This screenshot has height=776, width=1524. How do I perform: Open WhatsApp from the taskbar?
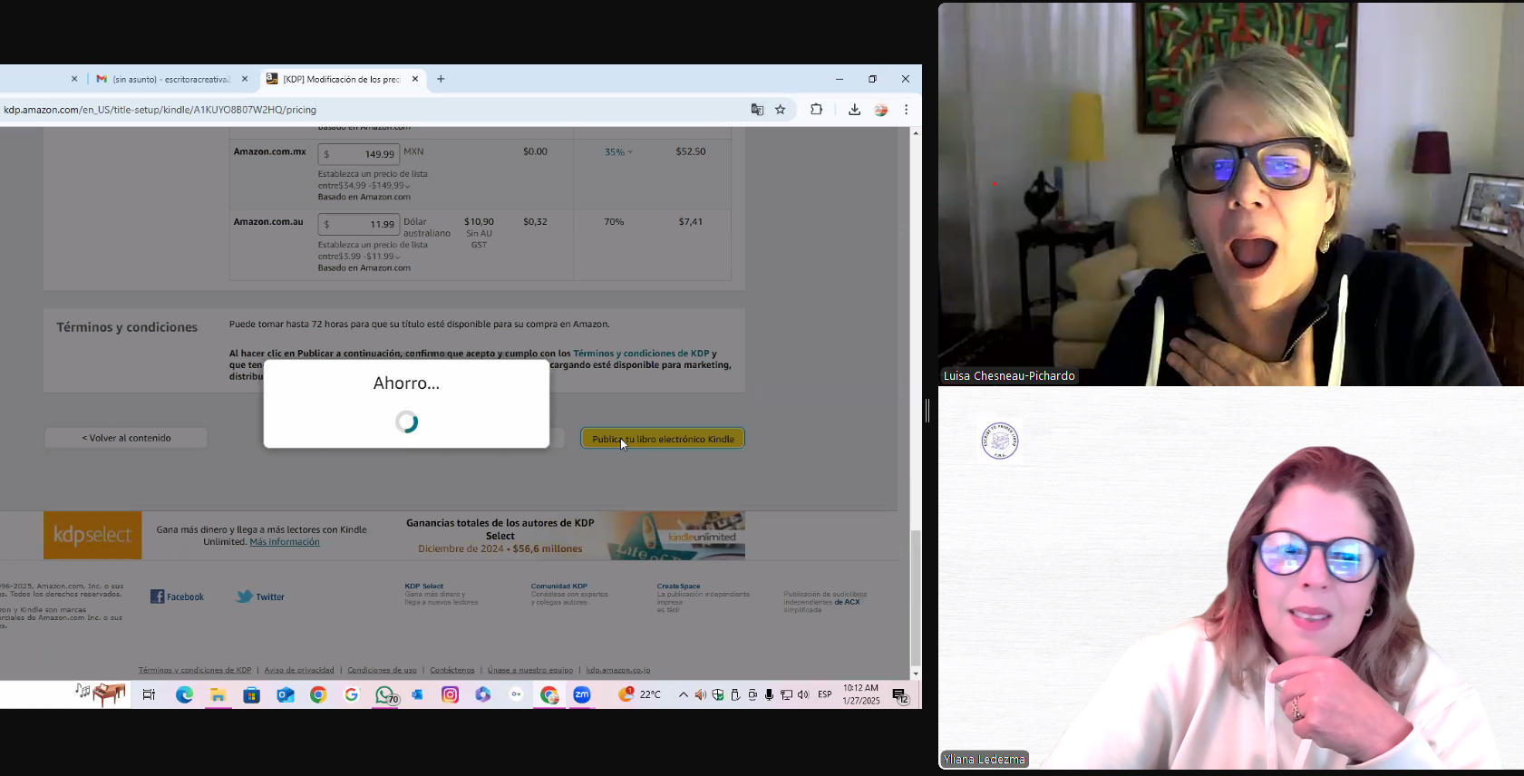[x=386, y=695]
